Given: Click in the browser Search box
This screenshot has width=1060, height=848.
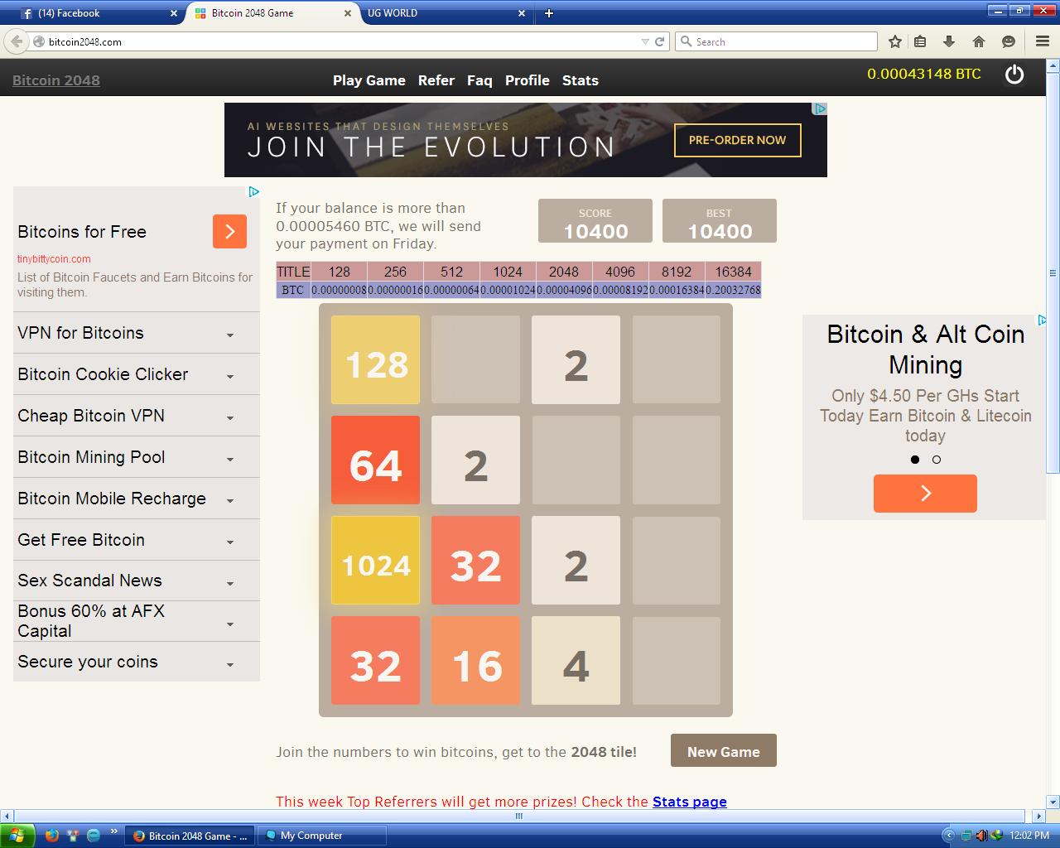Looking at the screenshot, I should (x=776, y=41).
